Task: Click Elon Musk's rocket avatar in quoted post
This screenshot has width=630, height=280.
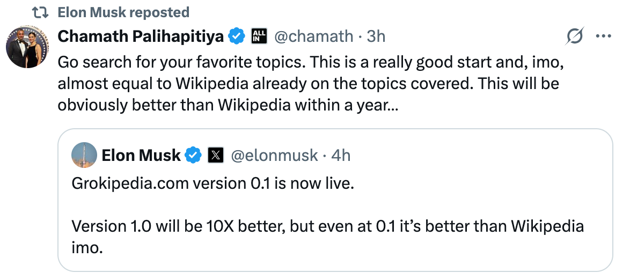Action: [x=84, y=156]
